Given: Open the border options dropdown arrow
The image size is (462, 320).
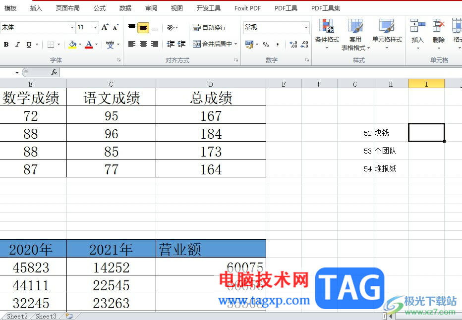Looking at the screenshot, I should (x=58, y=45).
